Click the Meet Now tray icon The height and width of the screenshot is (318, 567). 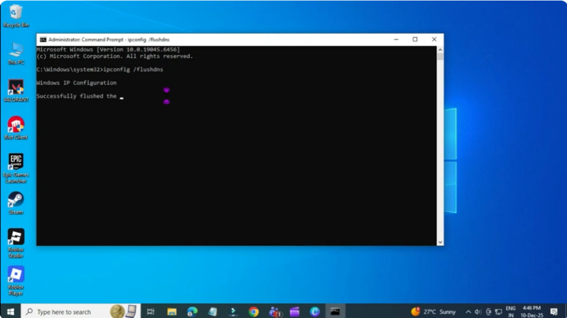point(488,311)
